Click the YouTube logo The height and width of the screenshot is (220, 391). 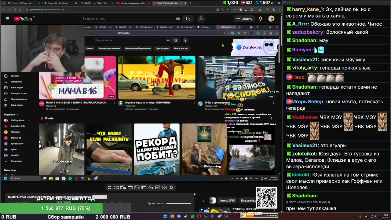(x=23, y=19)
